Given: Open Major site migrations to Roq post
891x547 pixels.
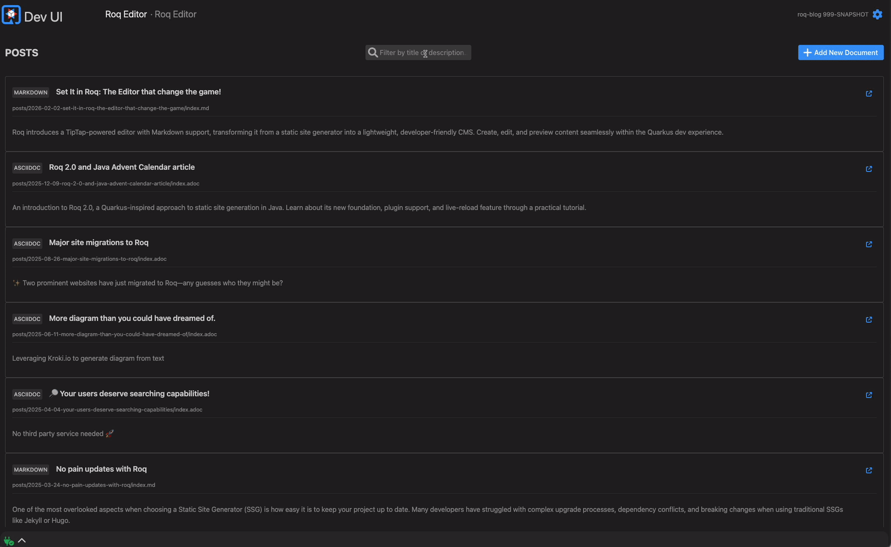Looking at the screenshot, I should click(x=98, y=243).
